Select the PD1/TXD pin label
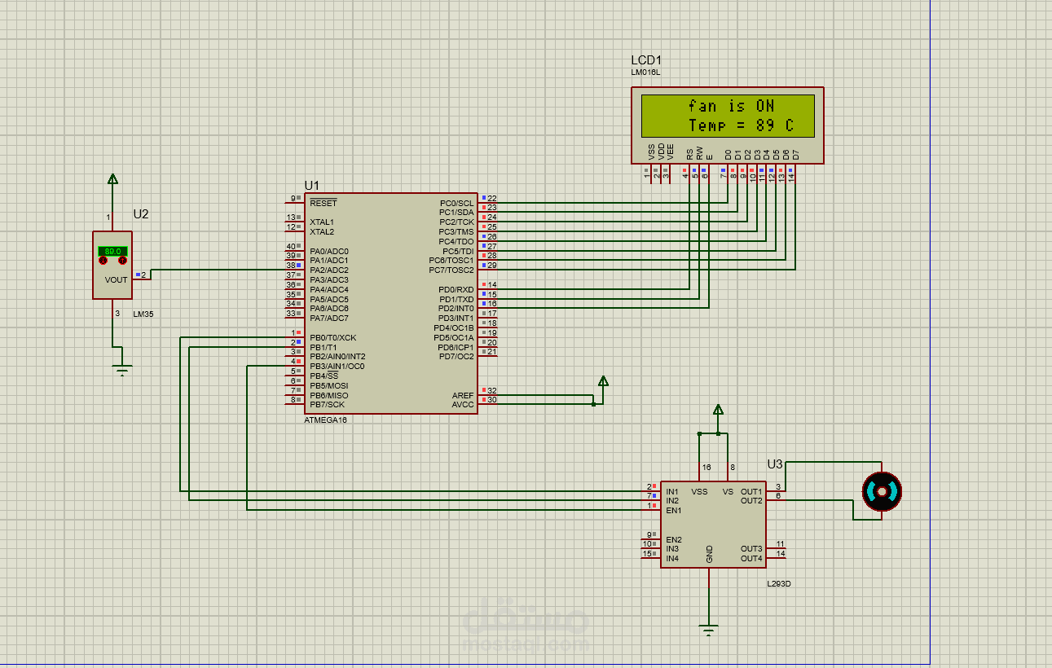The image size is (1052, 668). point(456,299)
